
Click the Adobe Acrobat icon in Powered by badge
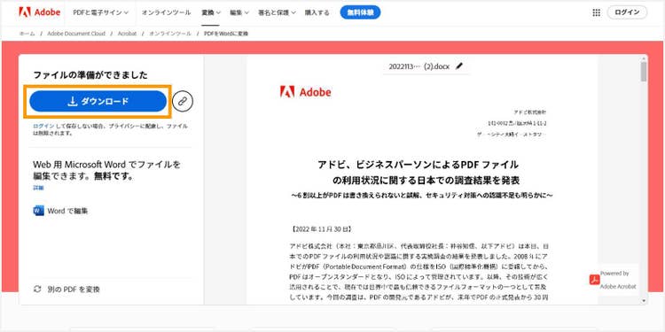[x=595, y=280]
